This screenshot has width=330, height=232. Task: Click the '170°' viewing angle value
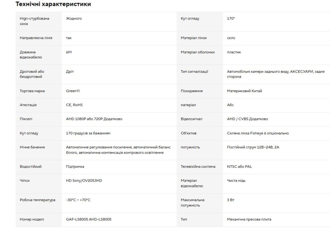coord(231,19)
